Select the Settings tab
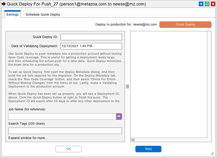 pyautogui.click(x=12, y=14)
